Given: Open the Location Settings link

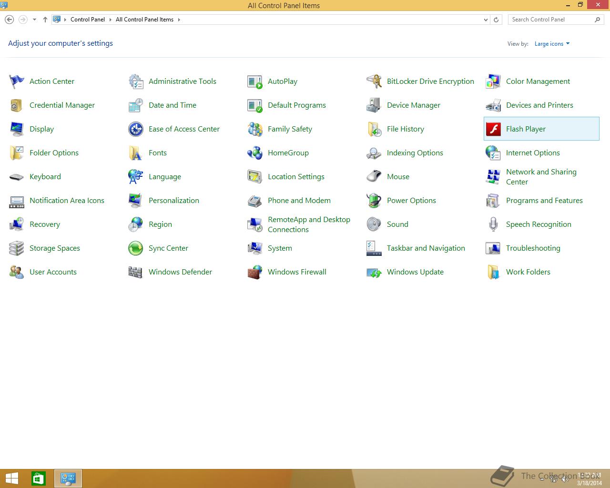Looking at the screenshot, I should click(x=296, y=177).
